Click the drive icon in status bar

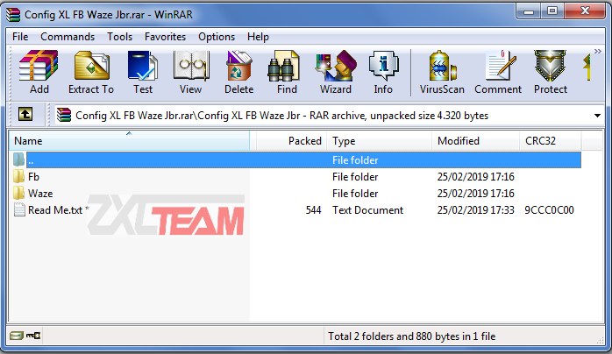17,336
